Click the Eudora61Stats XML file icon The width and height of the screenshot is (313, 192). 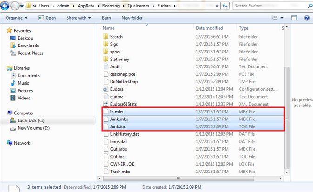106,104
